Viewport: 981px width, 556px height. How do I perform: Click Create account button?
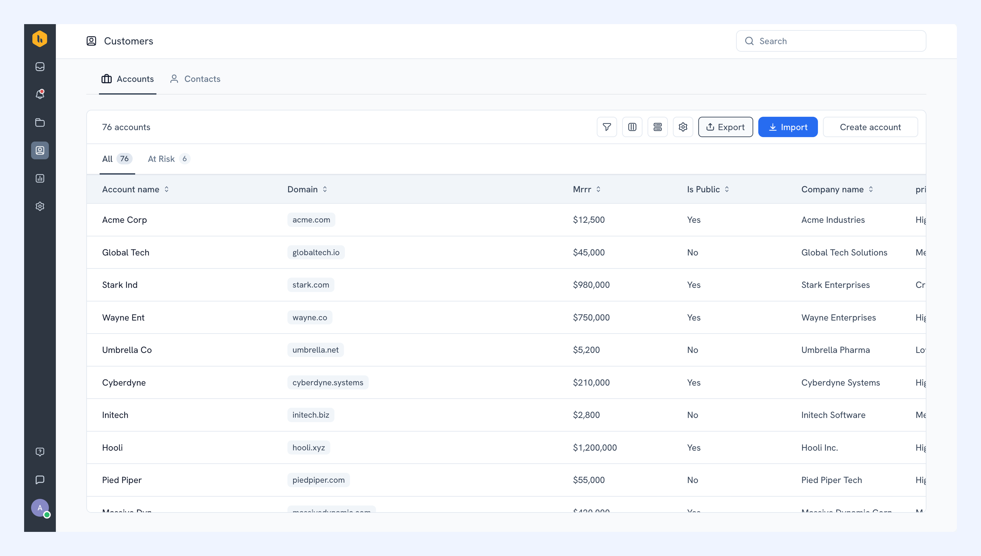870,127
